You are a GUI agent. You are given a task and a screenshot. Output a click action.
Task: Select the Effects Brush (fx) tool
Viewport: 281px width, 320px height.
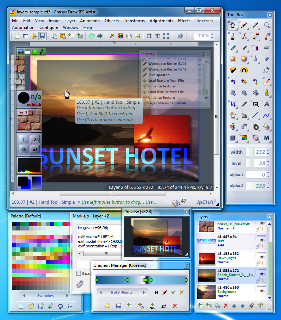point(244,36)
